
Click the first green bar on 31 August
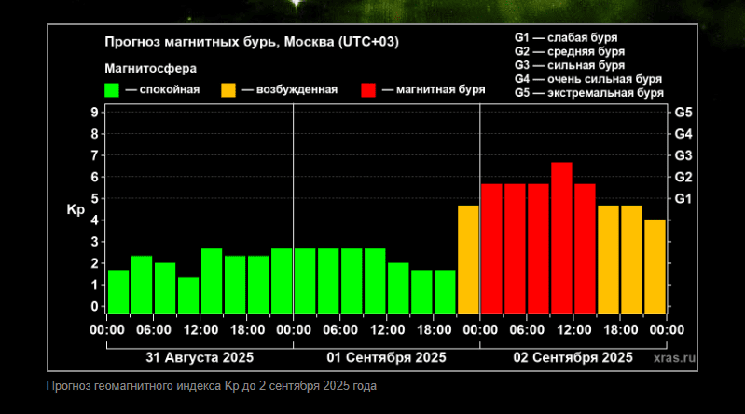click(x=118, y=291)
